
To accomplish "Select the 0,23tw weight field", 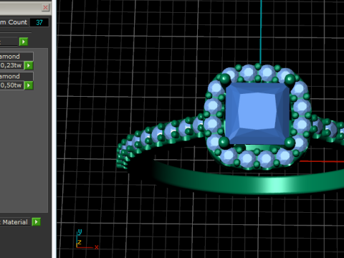I will click(x=11, y=65).
